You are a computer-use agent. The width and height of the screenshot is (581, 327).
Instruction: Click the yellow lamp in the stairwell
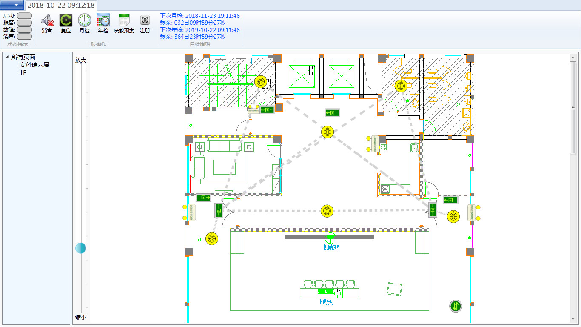click(x=261, y=81)
